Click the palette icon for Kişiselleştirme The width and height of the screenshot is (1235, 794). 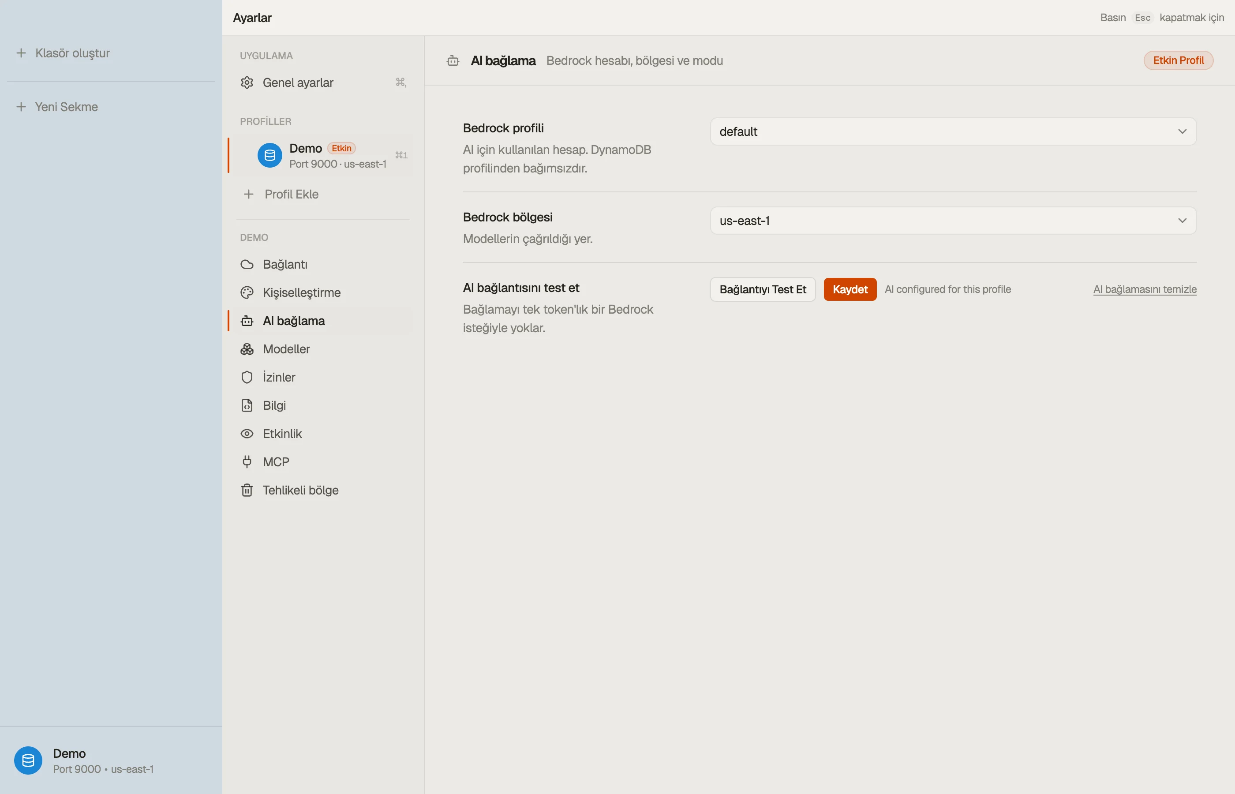click(247, 293)
